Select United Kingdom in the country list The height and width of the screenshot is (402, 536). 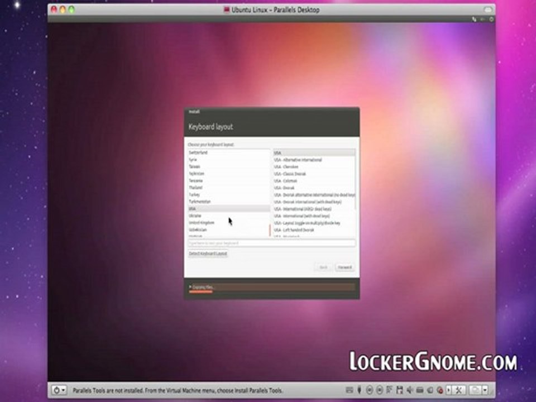pyautogui.click(x=229, y=223)
